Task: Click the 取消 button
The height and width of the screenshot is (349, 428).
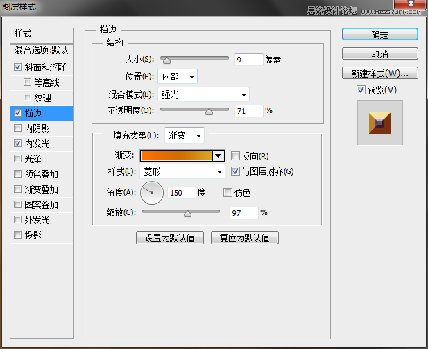Action: tap(379, 54)
